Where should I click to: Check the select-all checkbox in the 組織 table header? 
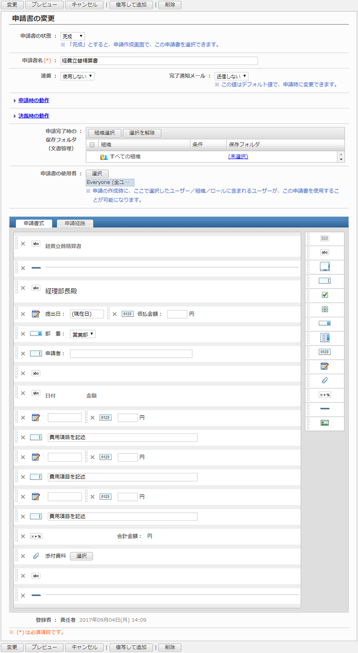pyautogui.click(x=92, y=145)
